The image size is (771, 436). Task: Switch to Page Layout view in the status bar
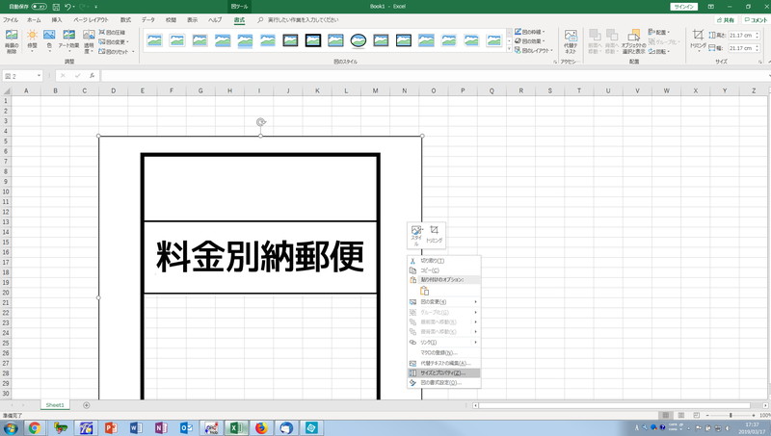tap(681, 416)
